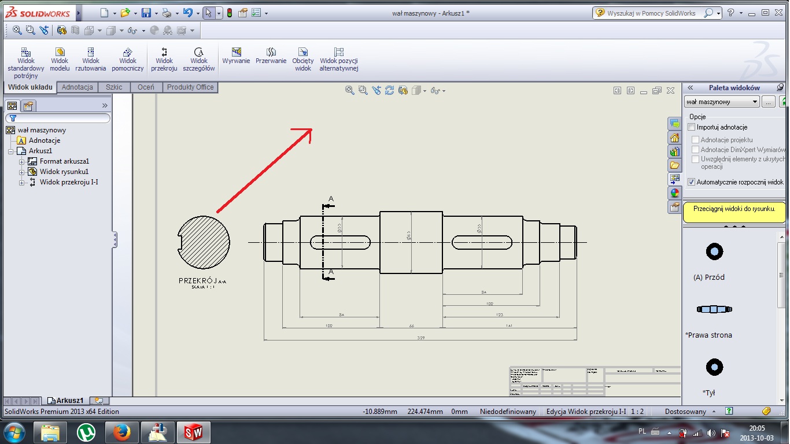The height and width of the screenshot is (444, 790).
Task: Click Zoom to area icon in top toolbar
Action: click(x=30, y=30)
